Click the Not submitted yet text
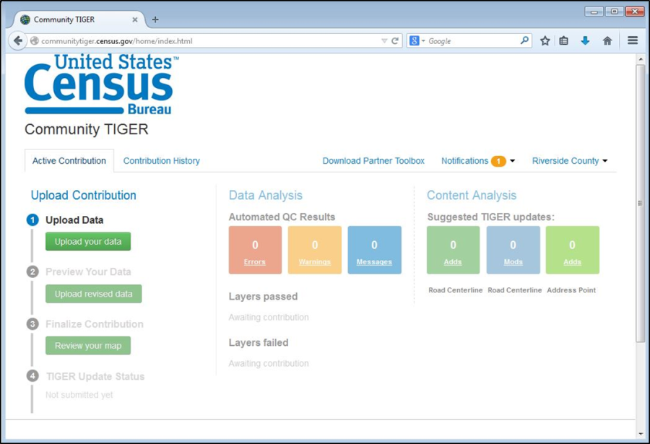The image size is (650, 444). point(79,395)
